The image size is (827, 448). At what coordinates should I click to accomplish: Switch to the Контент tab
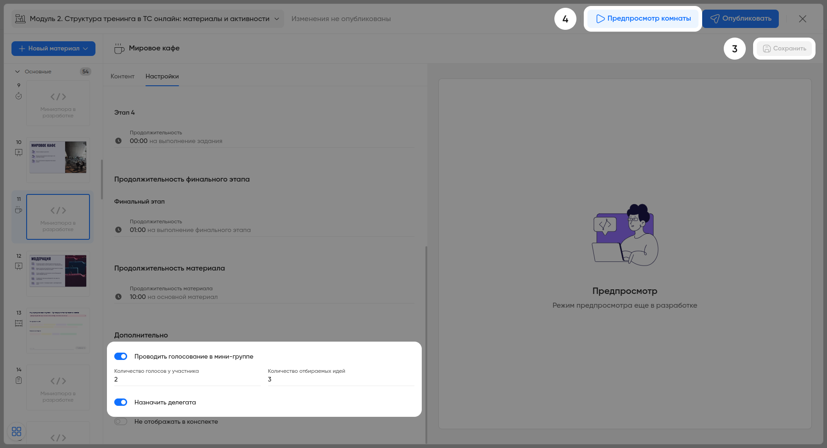pyautogui.click(x=123, y=77)
